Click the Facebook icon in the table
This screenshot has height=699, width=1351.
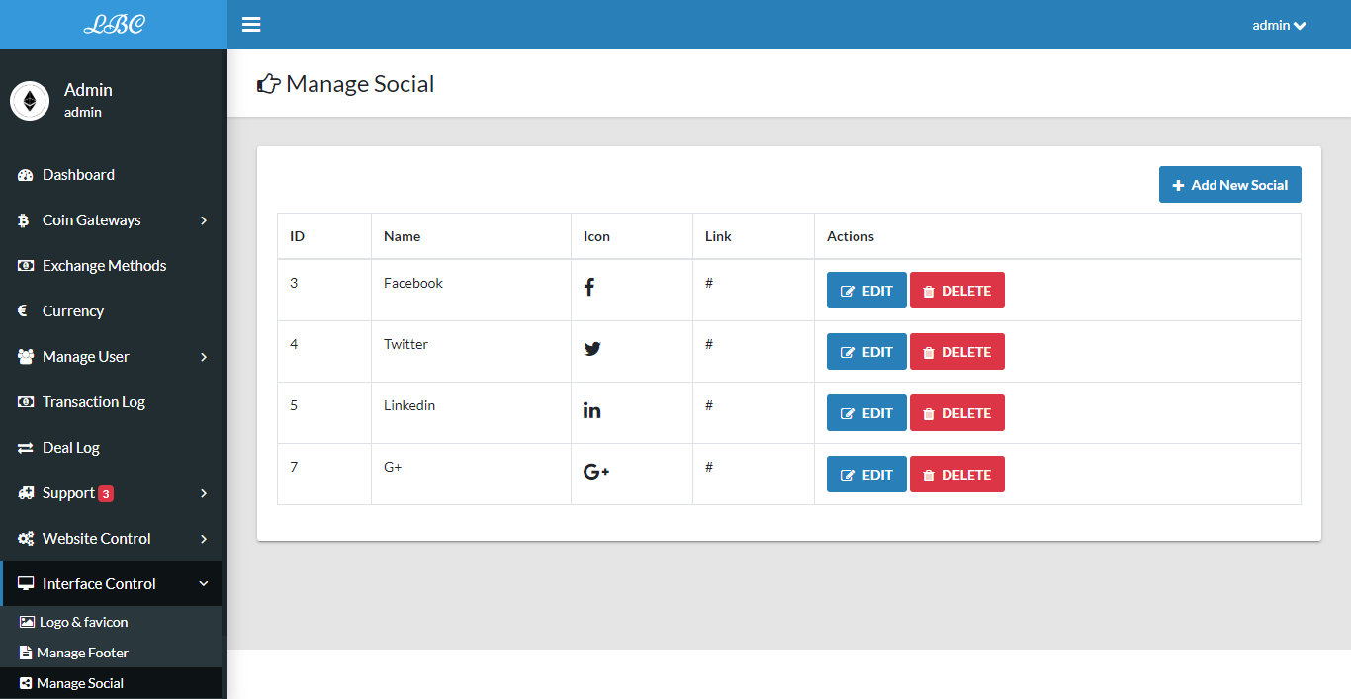(x=589, y=288)
